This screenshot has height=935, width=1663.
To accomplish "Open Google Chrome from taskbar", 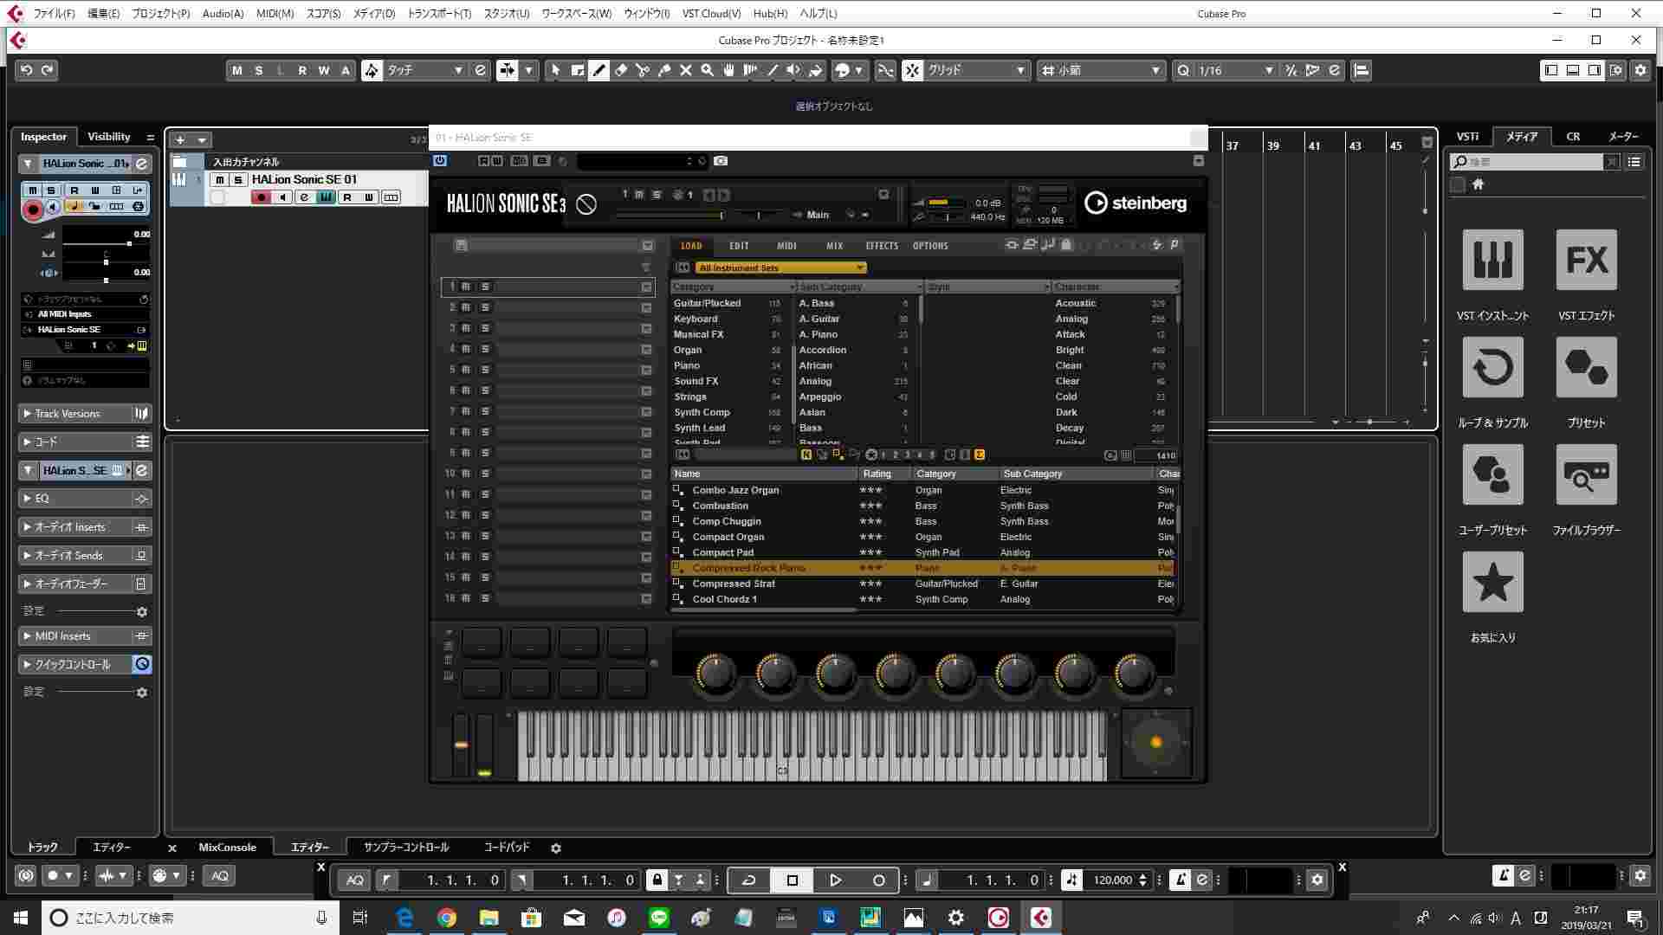I will [446, 918].
